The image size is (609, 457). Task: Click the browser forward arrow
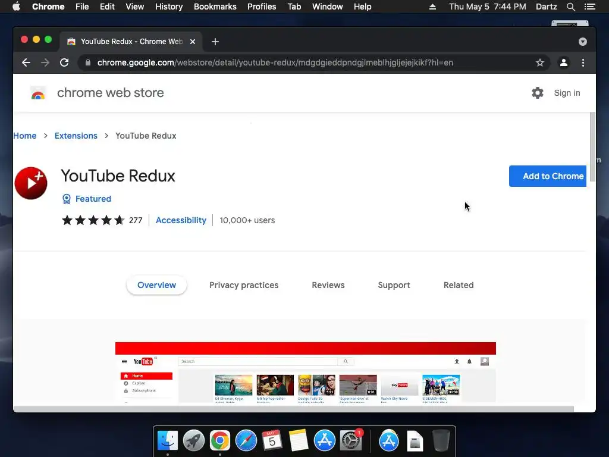pyautogui.click(x=45, y=62)
